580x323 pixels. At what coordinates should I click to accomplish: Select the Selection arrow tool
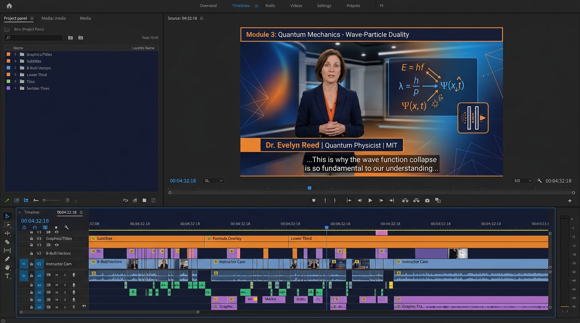[7, 216]
